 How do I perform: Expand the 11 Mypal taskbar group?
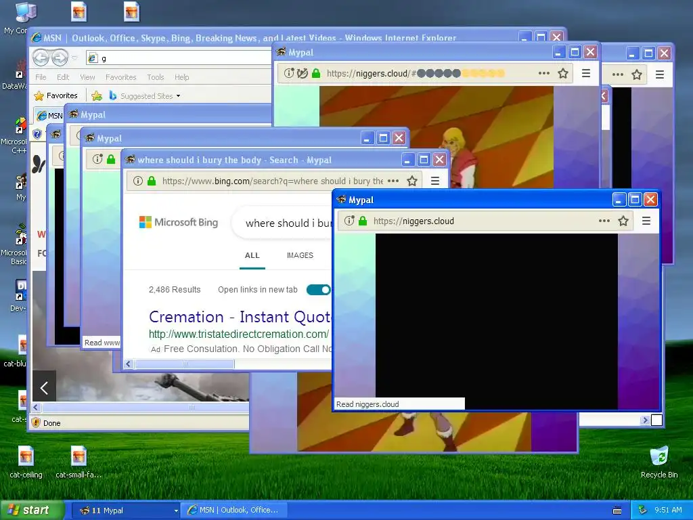click(x=126, y=511)
